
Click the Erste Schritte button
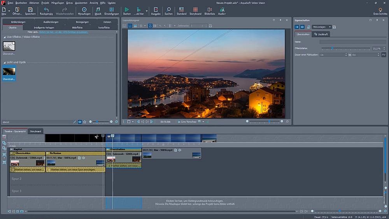(380, 11)
